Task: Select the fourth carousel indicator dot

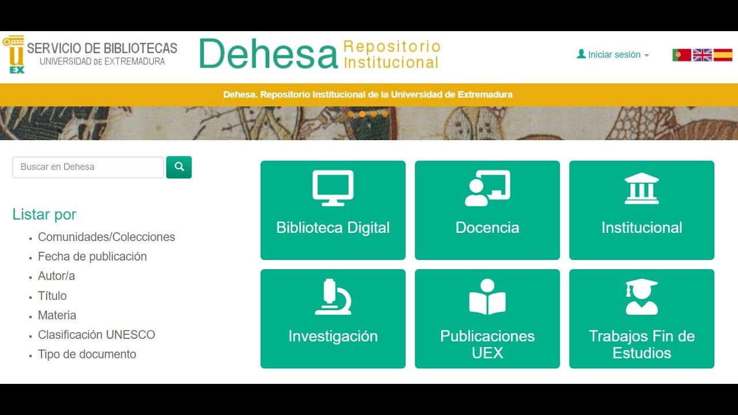Action: (x=385, y=114)
